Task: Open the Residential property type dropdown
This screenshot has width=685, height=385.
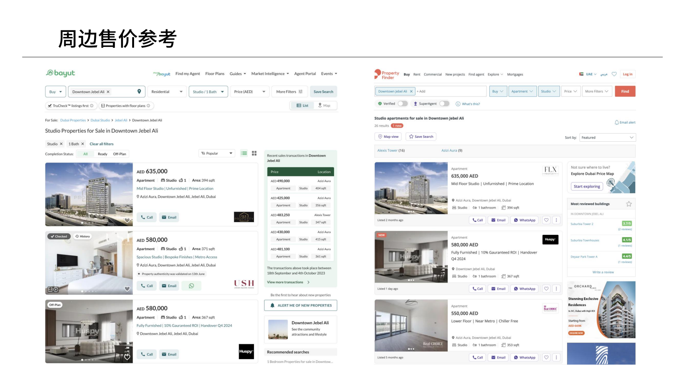Action: pyautogui.click(x=166, y=92)
